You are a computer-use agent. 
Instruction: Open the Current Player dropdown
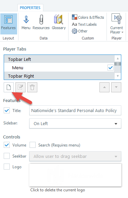click(x=117, y=24)
